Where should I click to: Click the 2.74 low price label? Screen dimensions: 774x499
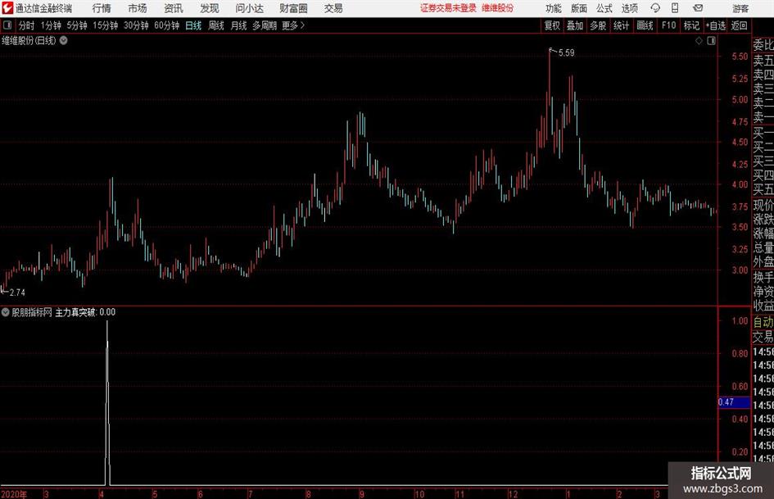(x=17, y=293)
